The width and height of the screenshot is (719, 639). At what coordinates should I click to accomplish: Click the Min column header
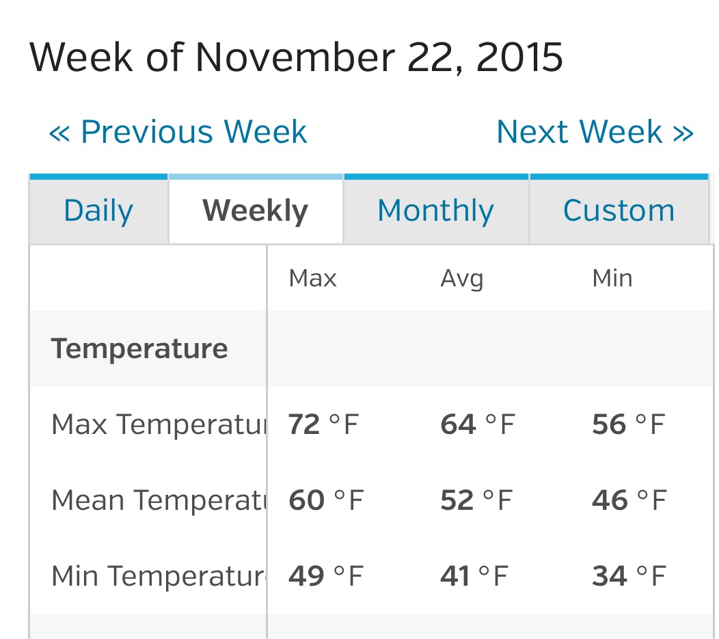(612, 278)
